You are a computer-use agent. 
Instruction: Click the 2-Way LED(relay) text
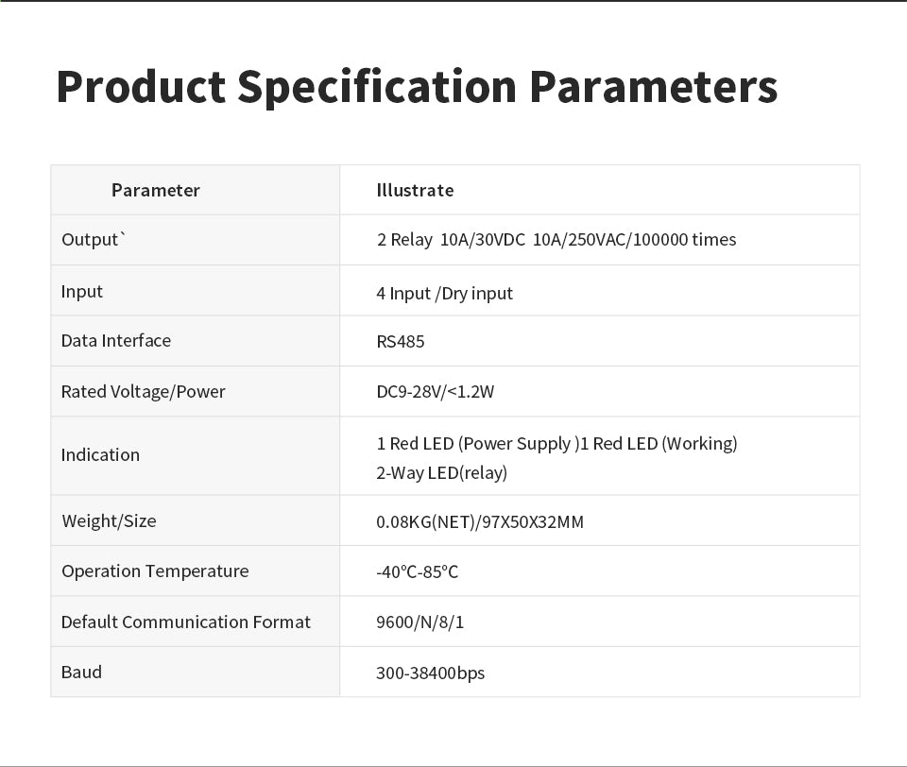(x=441, y=473)
